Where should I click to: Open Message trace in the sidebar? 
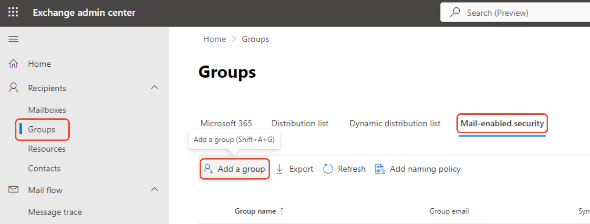pos(55,212)
